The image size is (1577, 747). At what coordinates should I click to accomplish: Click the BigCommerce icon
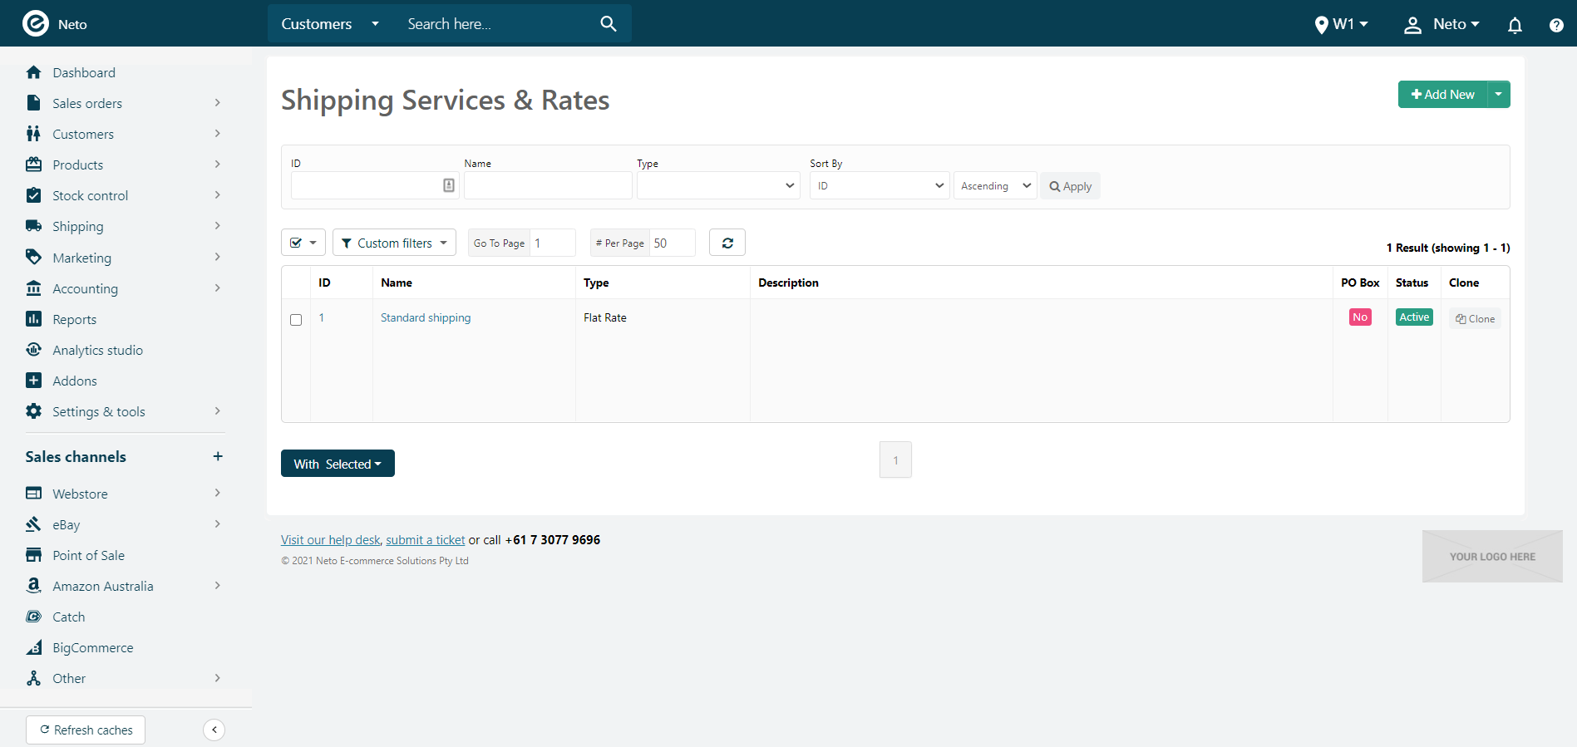click(x=33, y=647)
